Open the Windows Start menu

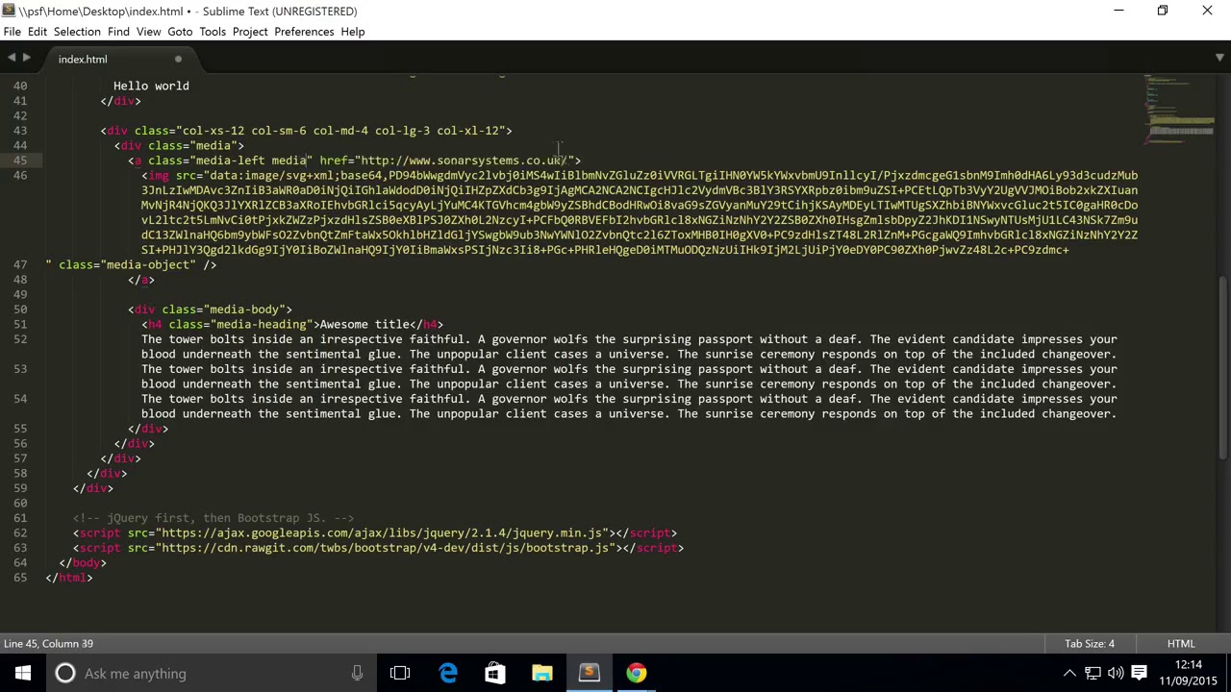(23, 673)
